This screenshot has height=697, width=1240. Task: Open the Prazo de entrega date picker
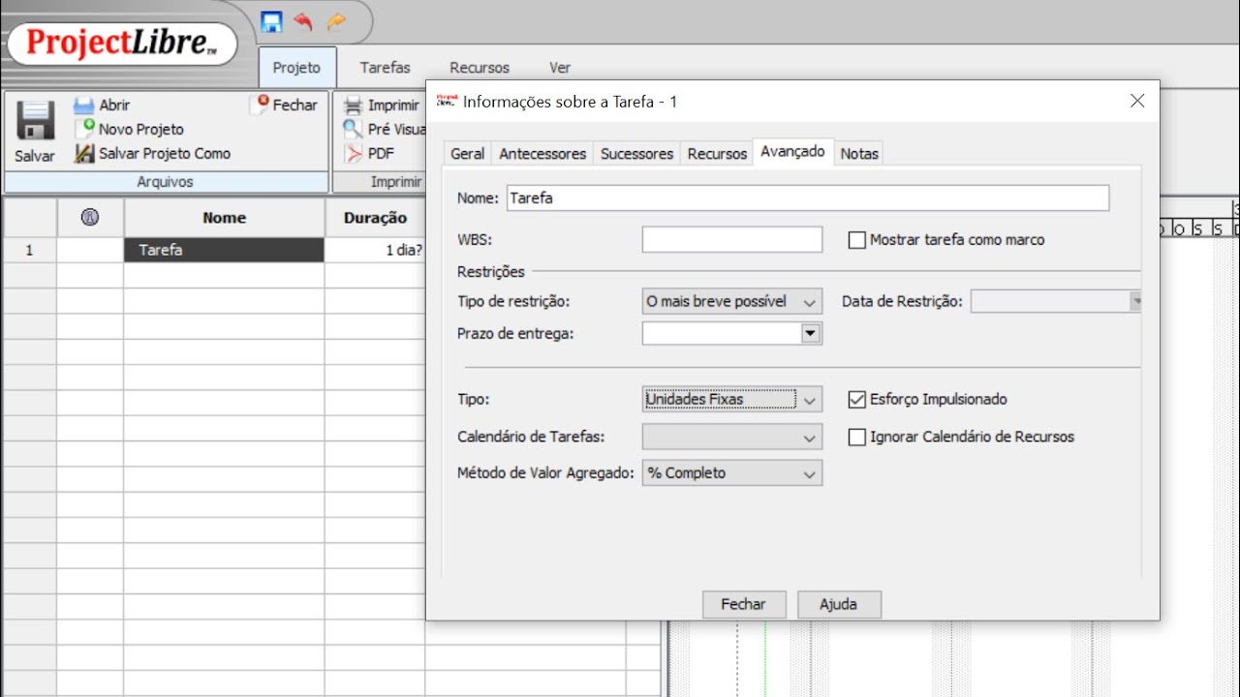coord(811,334)
